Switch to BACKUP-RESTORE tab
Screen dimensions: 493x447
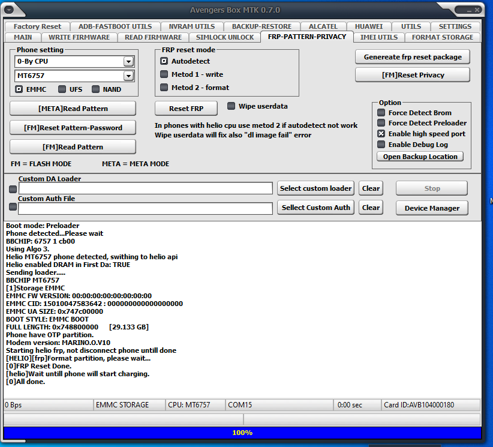tap(261, 26)
